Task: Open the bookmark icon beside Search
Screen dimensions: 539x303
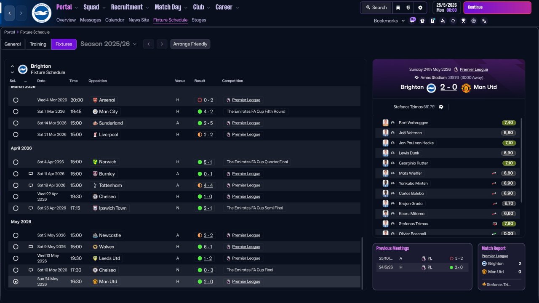Action: click(398, 8)
